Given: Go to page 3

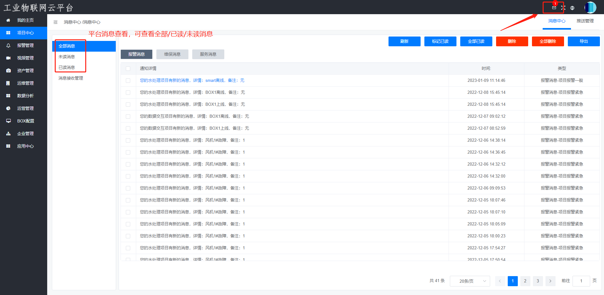Looking at the screenshot, I should [538, 281].
